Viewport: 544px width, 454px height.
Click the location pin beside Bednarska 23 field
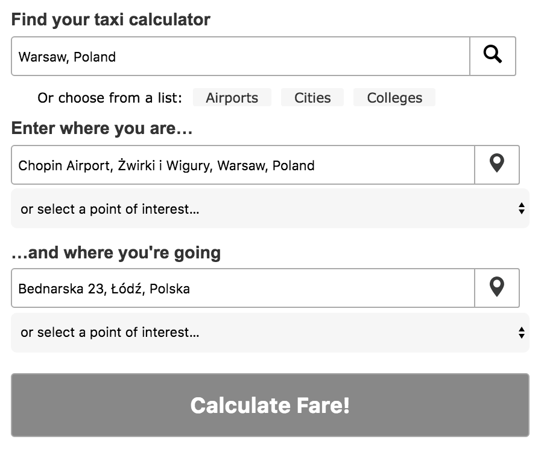(x=497, y=288)
